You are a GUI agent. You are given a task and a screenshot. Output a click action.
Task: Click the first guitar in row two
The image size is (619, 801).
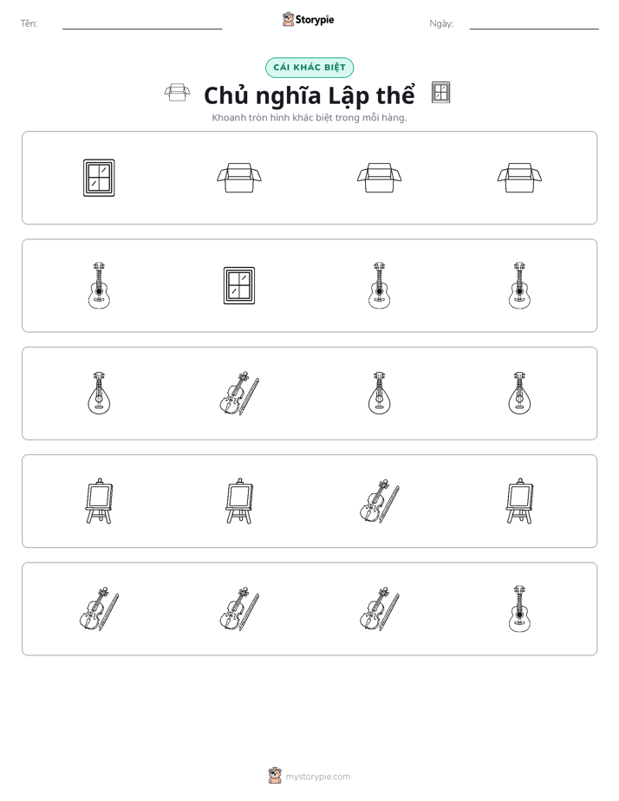click(99, 285)
